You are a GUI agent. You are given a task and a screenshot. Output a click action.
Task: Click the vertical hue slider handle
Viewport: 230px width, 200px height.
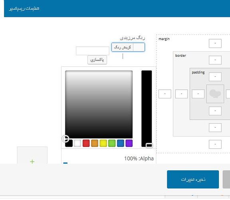[x=149, y=145]
